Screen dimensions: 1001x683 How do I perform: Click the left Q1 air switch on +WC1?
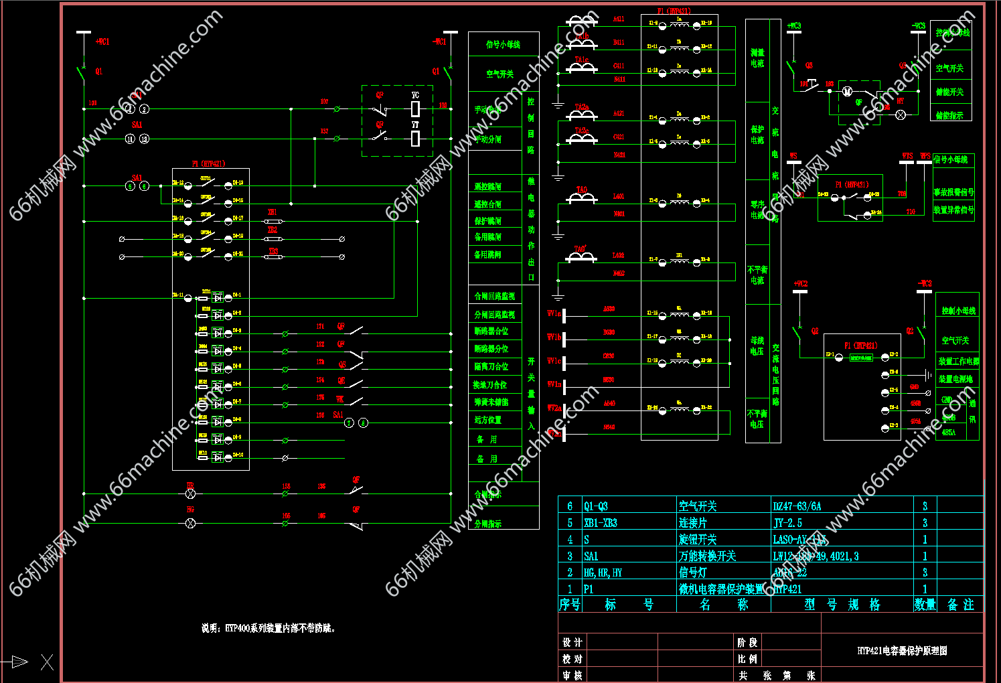point(84,72)
